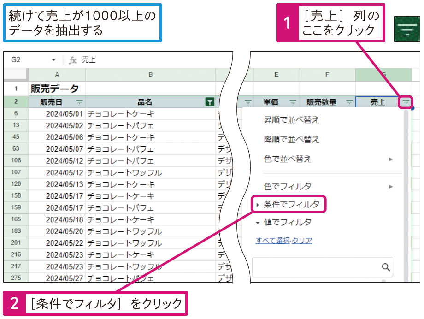Click the すべて選択 link
Viewport: 424px width, 319px height.
pos(272,241)
